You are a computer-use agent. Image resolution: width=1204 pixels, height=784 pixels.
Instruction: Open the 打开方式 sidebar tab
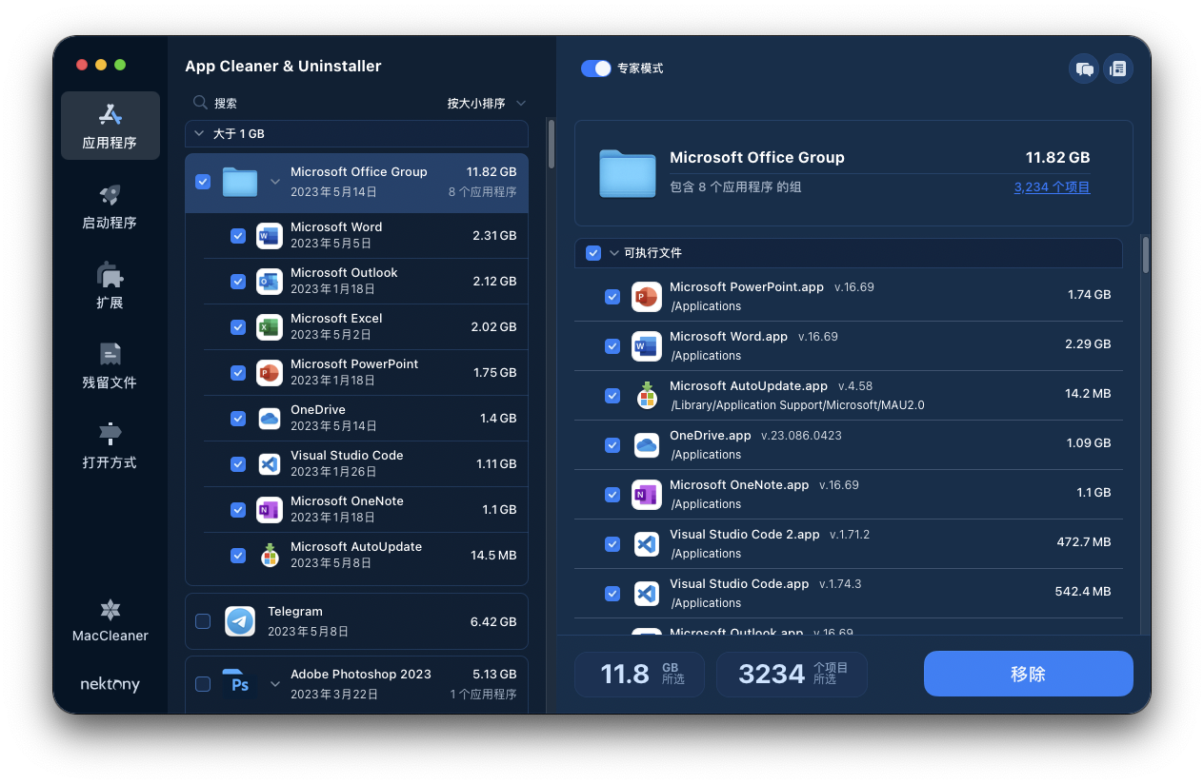(110, 445)
